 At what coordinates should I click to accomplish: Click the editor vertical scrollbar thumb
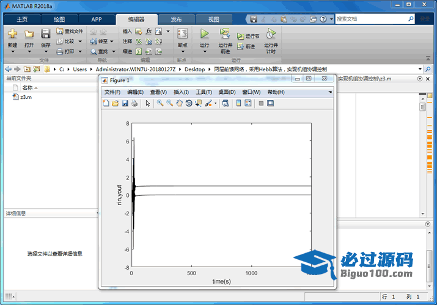click(x=423, y=107)
